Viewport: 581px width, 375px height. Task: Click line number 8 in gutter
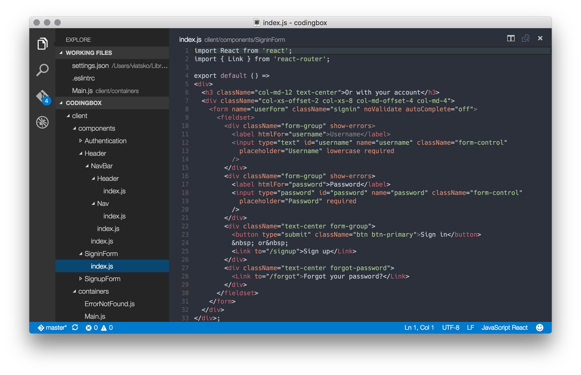[186, 109]
